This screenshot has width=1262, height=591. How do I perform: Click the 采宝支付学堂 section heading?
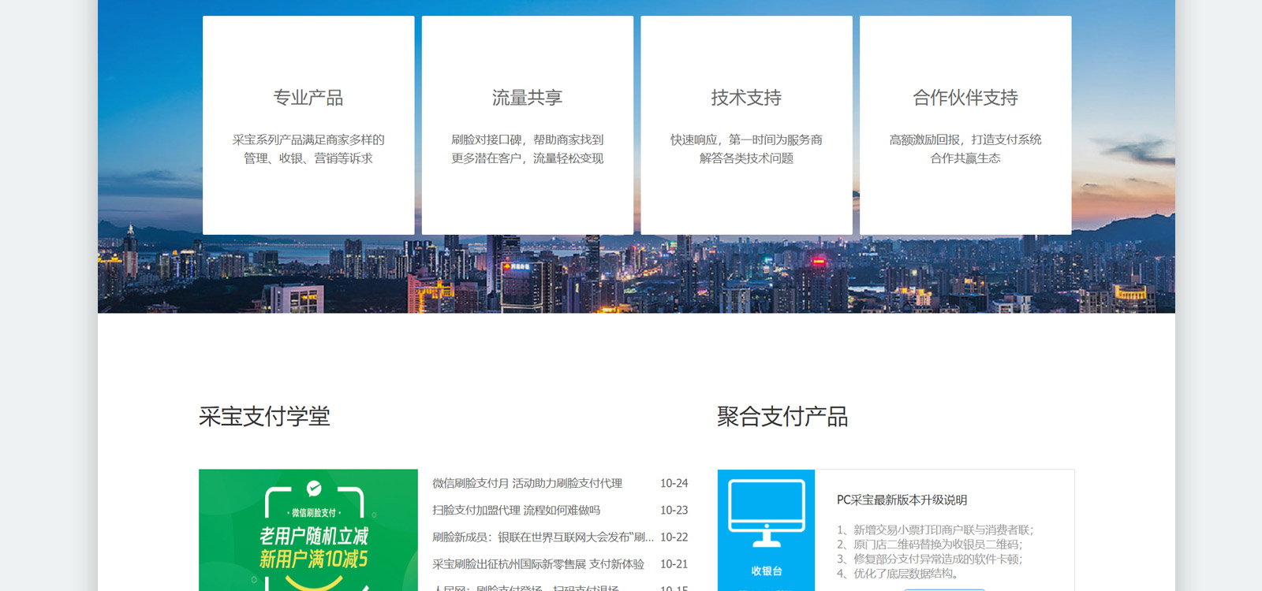[x=264, y=416]
